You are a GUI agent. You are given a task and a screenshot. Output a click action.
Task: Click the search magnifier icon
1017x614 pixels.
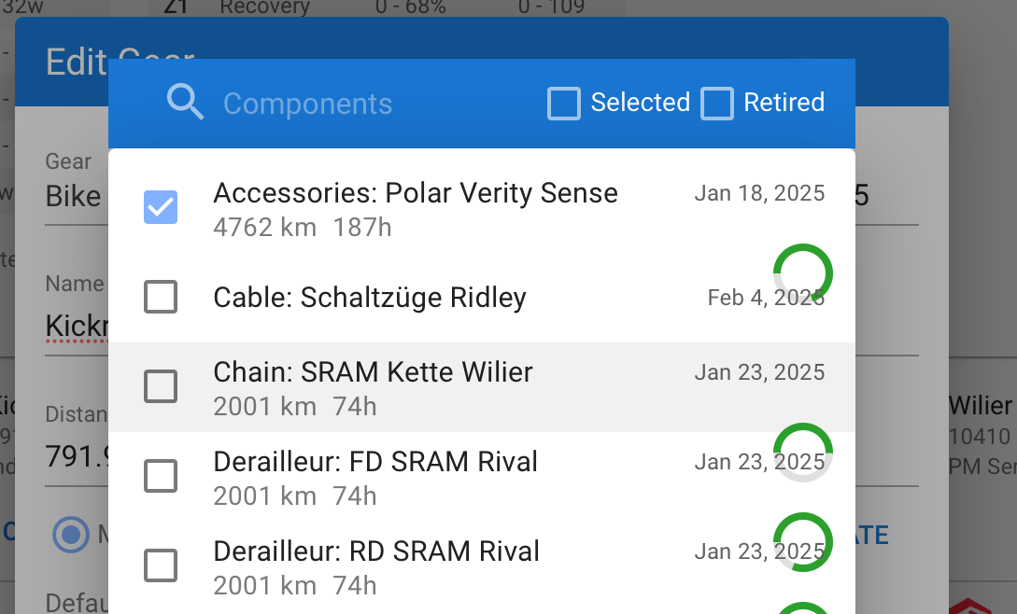coord(185,102)
